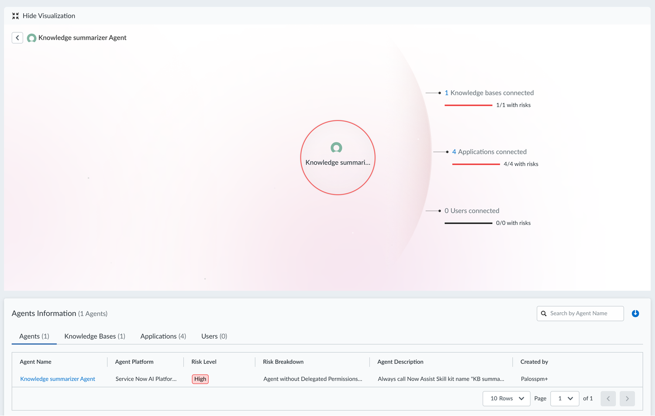
Task: Go to the previous page arrow
Action: [x=608, y=399]
